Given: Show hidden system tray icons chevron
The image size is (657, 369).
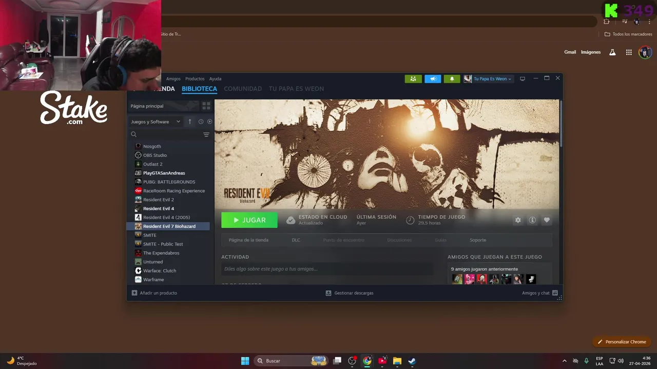Looking at the screenshot, I should [565, 361].
